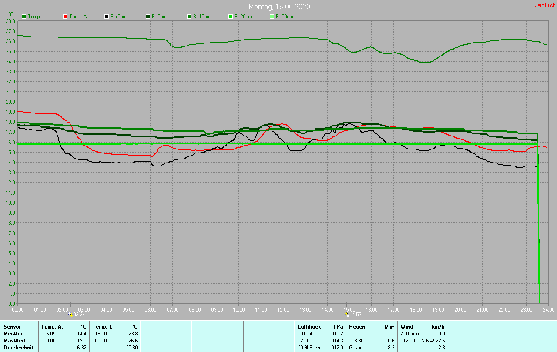Viewport: 557px width, 352px height.
Task: Click the Wind column header
Action: click(407, 326)
